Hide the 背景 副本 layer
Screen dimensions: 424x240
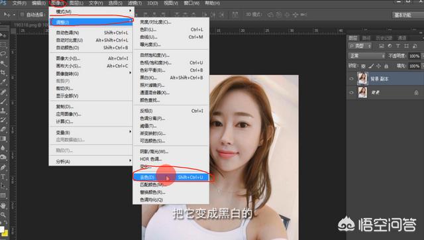click(x=351, y=79)
